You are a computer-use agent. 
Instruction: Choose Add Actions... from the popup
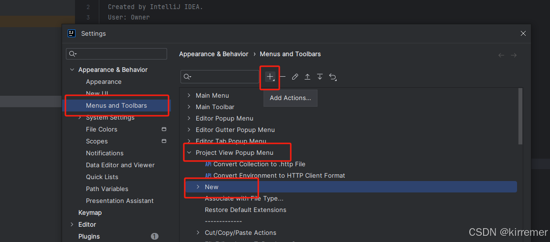[x=290, y=98]
